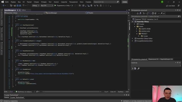Viewport: 182px width, 102px height.
Task: Open the Git menu
Action: [x=24, y=2]
